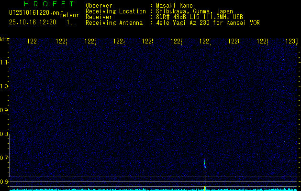Image resolution: width=301 pixels, height=191 pixels.
Task: Click the date stamp 25.10.16 12:20
Action: [33, 22]
